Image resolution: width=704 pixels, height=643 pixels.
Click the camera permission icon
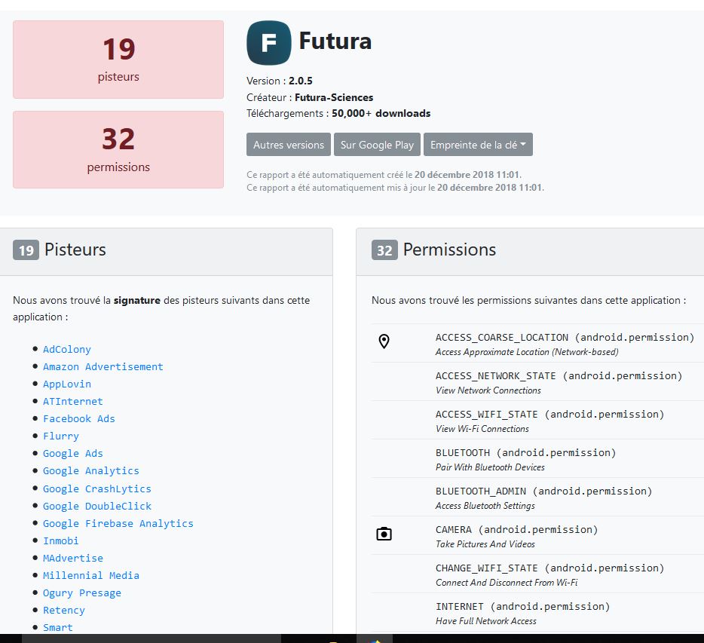384,534
